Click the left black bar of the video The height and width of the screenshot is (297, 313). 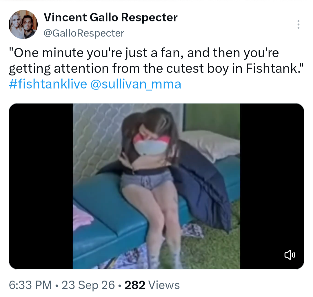pyautogui.click(x=41, y=186)
